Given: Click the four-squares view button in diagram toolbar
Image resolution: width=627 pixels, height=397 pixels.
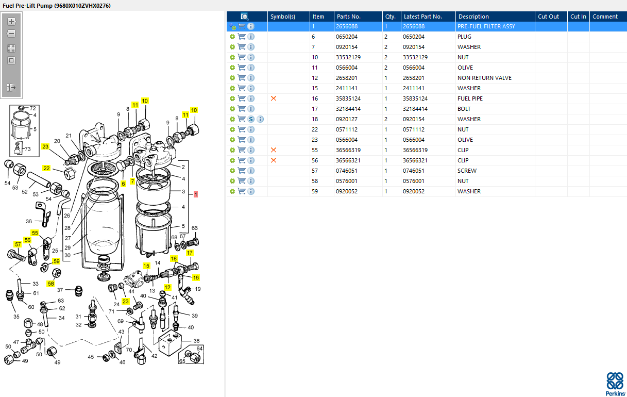Looking at the screenshot, I should [11, 48].
